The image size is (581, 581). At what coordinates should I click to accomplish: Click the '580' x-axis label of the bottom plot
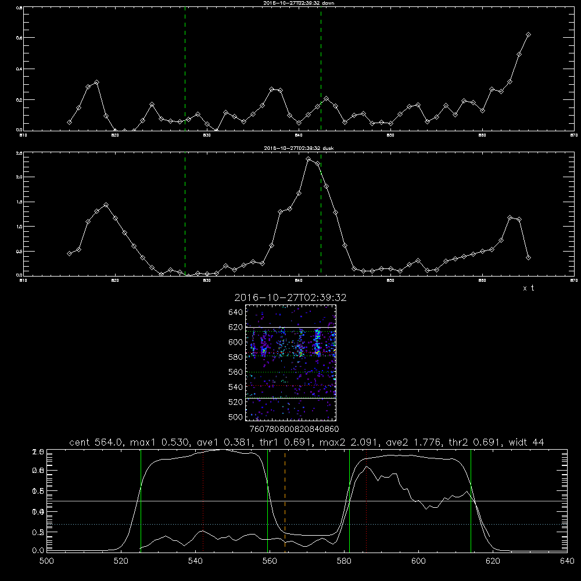tap(344, 561)
